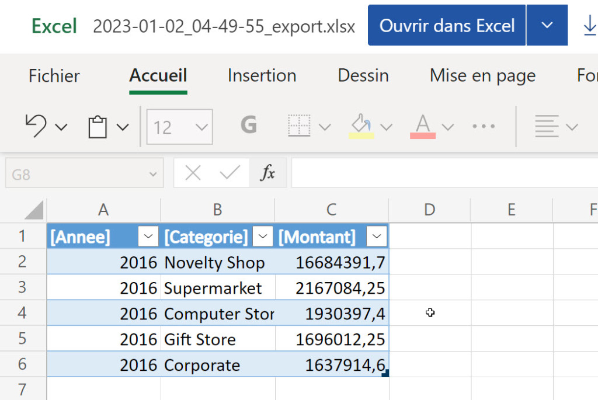Viewport: 598px width, 400px height.
Task: Undo the last action
Action: coord(35,126)
